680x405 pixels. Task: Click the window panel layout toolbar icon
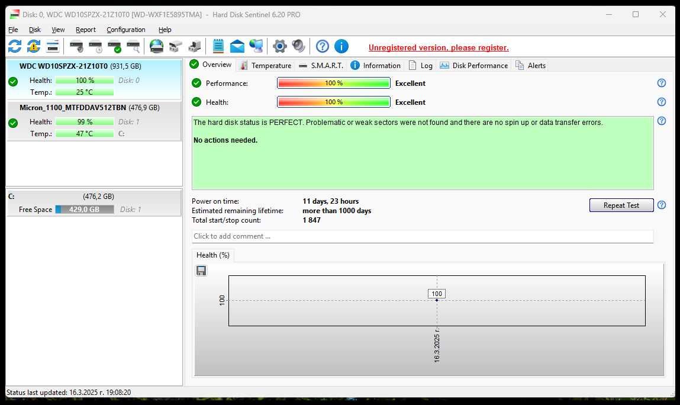pos(53,46)
